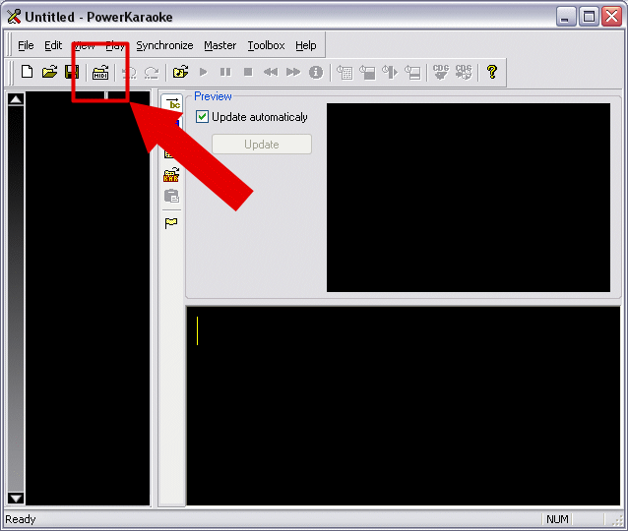Click the New document icon
628x531 pixels.
point(28,72)
